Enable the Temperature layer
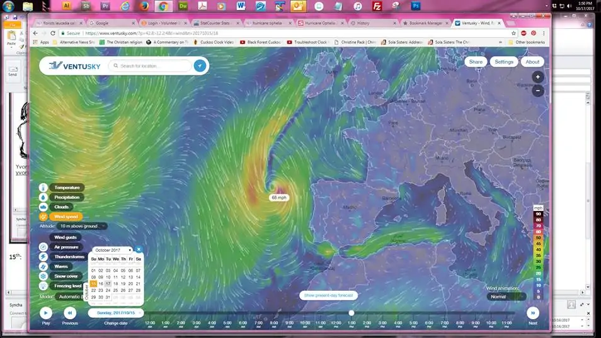The width and height of the screenshot is (601, 338). click(x=67, y=188)
